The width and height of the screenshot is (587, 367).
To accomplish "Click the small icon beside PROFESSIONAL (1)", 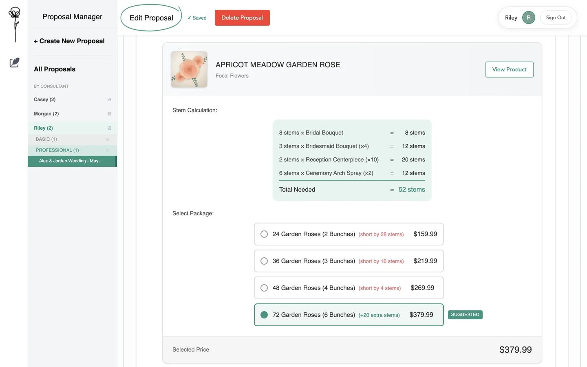I will 108,150.
